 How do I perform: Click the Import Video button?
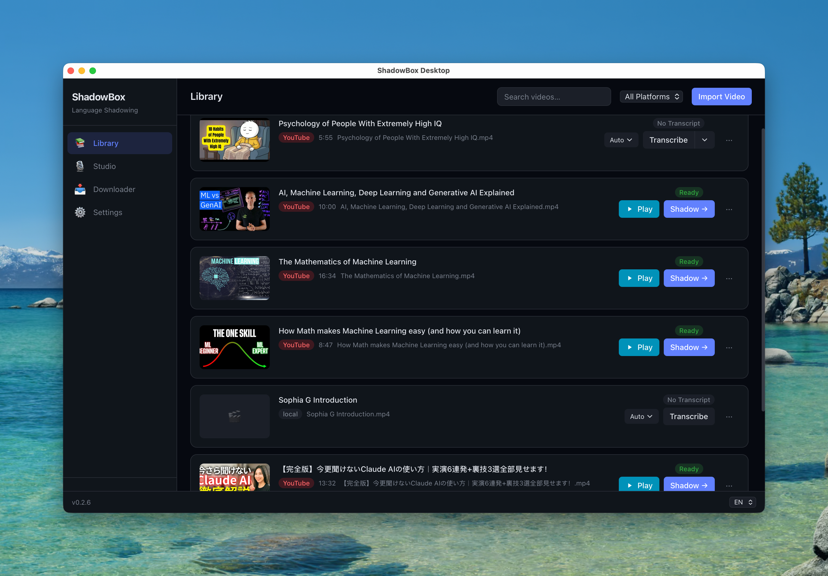[721, 97]
